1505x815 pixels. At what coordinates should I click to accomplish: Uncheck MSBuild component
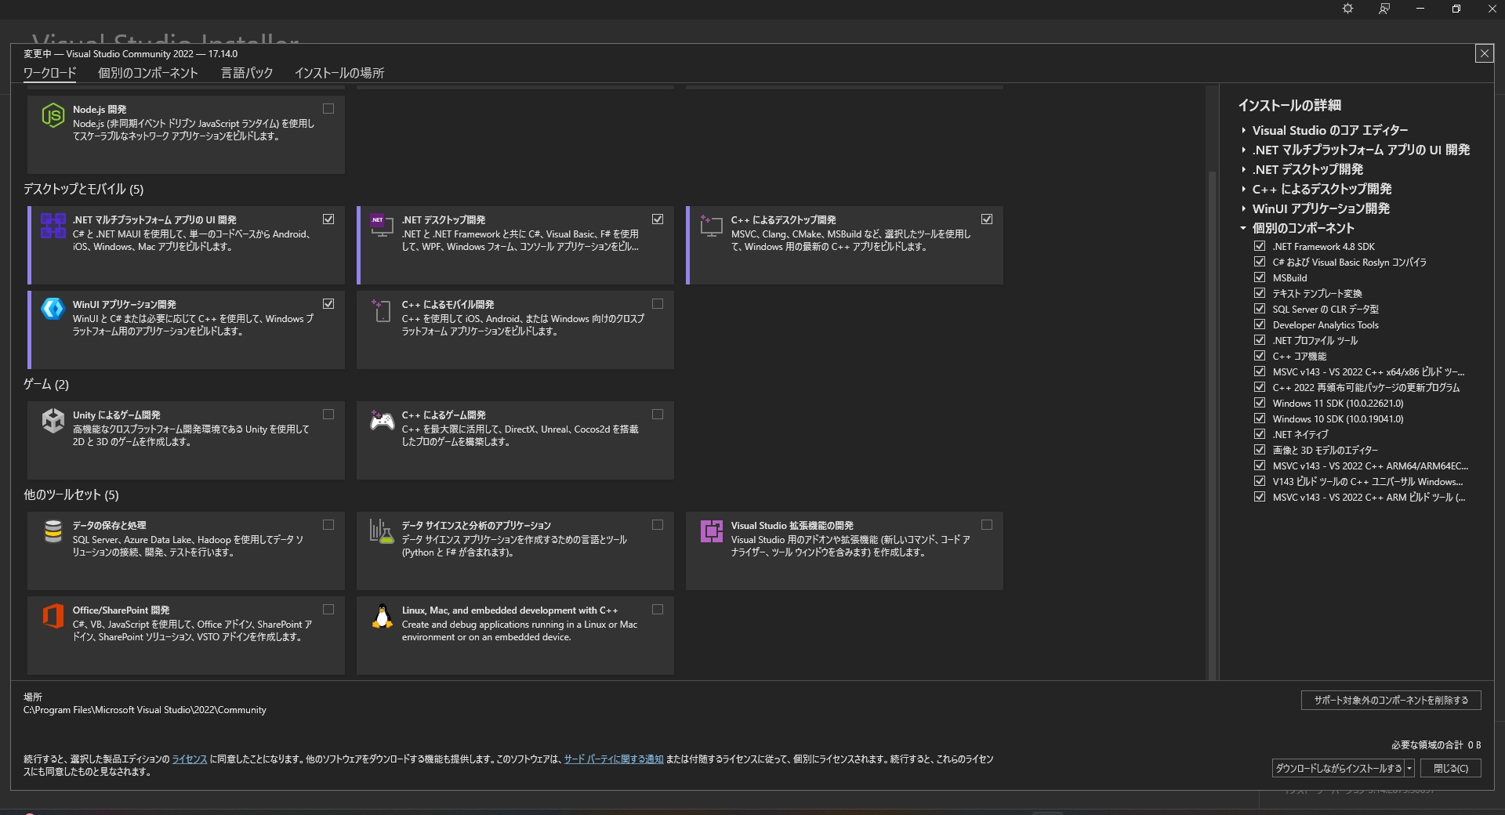(x=1260, y=277)
